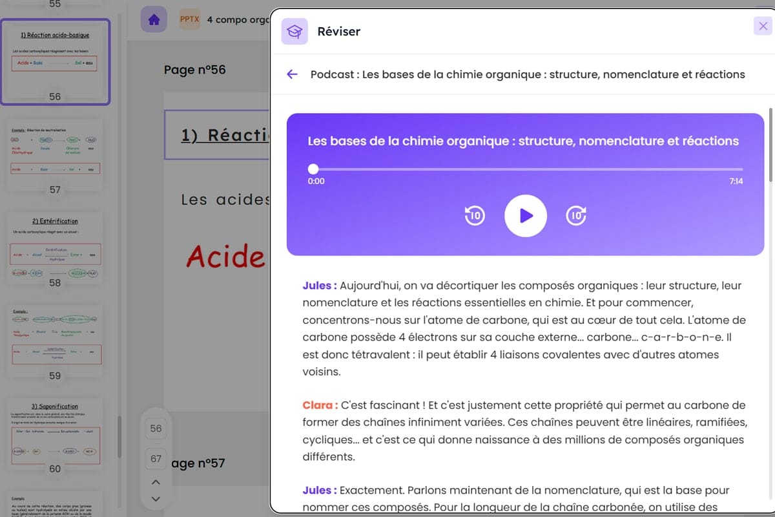Click the second Jules speaker label
The height and width of the screenshot is (517, 775).
coord(319,491)
